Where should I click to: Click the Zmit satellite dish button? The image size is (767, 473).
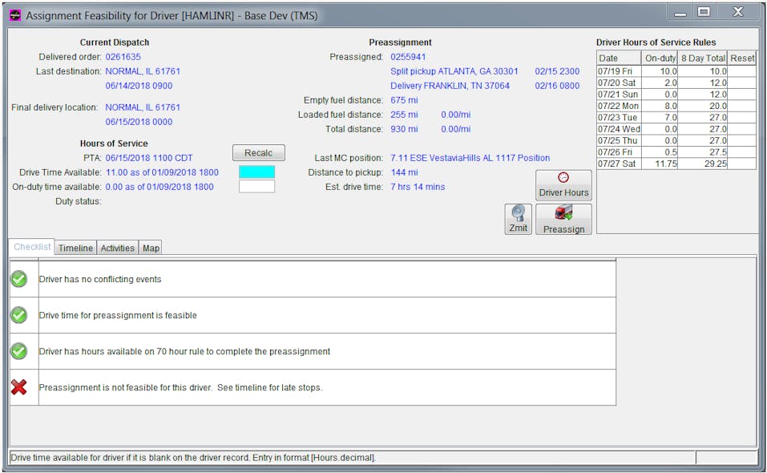pos(519,219)
